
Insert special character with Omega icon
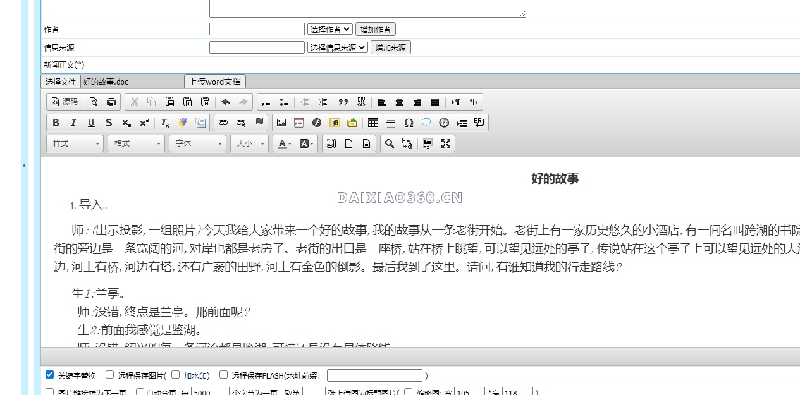409,123
